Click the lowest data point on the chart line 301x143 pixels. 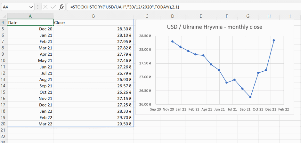[250, 97]
